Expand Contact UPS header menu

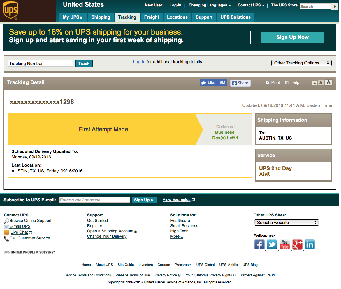tap(251, 5)
